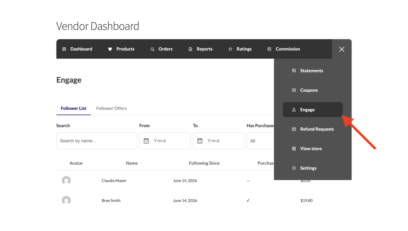Image resolution: width=408 pixels, height=231 pixels.
Task: Click the Following Since column header
Action: (x=204, y=163)
